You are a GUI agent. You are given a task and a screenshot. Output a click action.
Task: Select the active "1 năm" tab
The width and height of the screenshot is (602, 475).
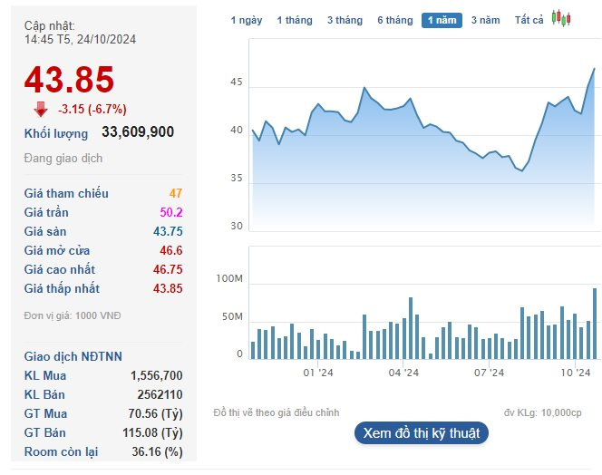(442, 20)
